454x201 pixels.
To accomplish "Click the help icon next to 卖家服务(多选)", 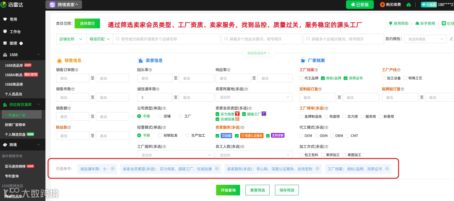I will coord(242,128).
